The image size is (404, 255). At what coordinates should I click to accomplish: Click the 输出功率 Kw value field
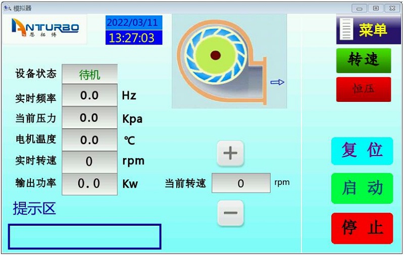coord(89,184)
